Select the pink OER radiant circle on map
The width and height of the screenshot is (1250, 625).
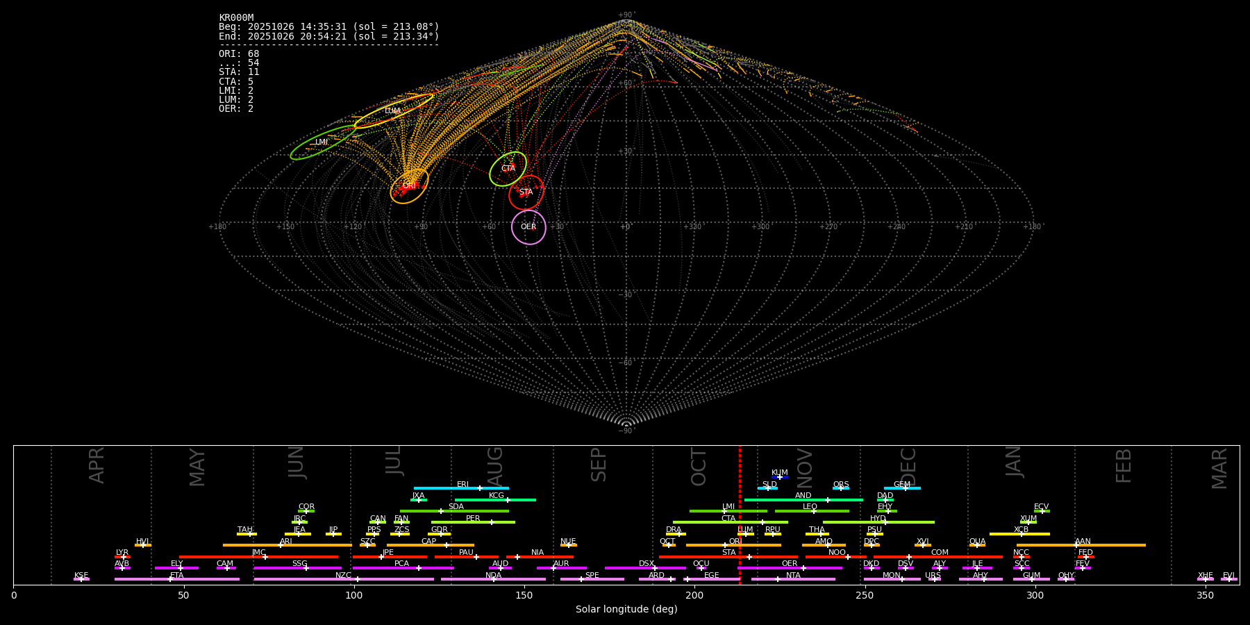pos(528,227)
